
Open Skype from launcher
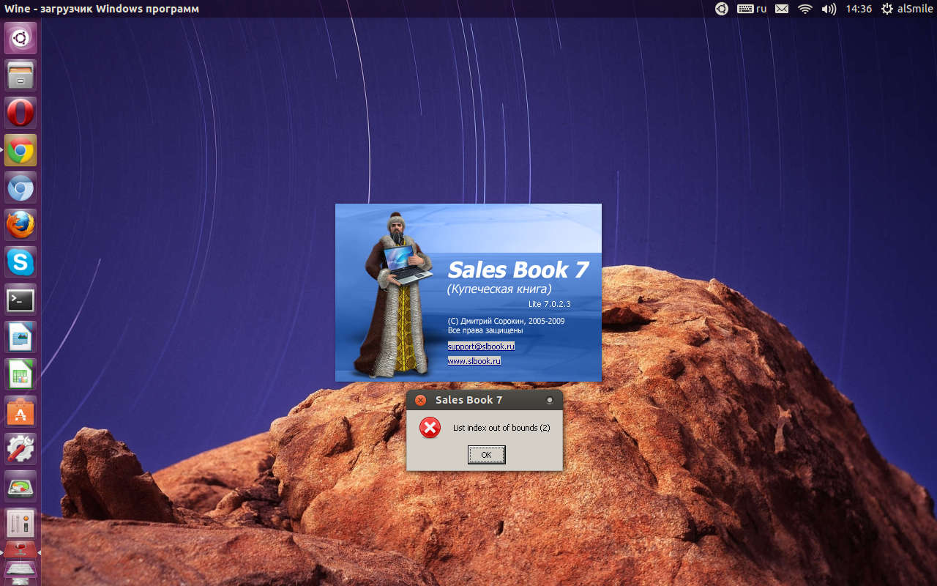(x=20, y=262)
